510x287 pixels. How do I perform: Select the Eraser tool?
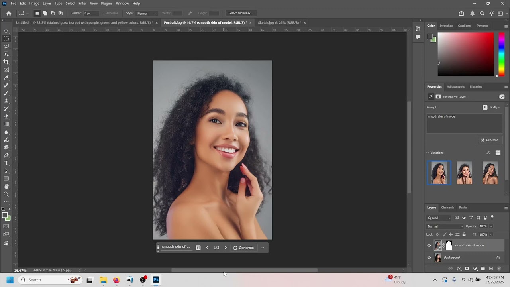[6, 116]
